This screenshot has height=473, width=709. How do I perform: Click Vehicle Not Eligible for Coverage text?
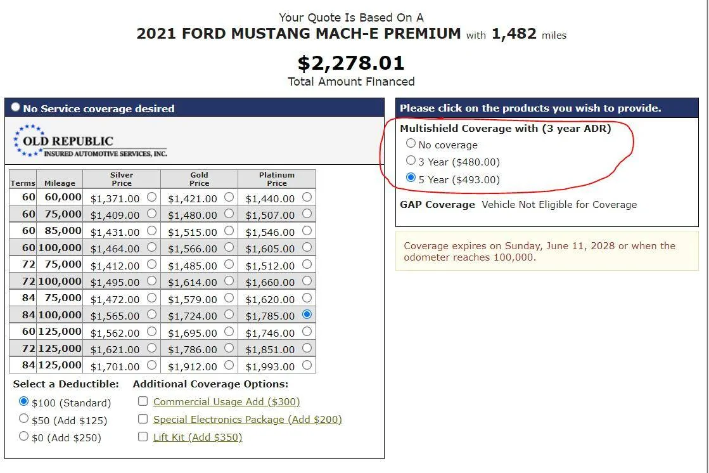(559, 205)
